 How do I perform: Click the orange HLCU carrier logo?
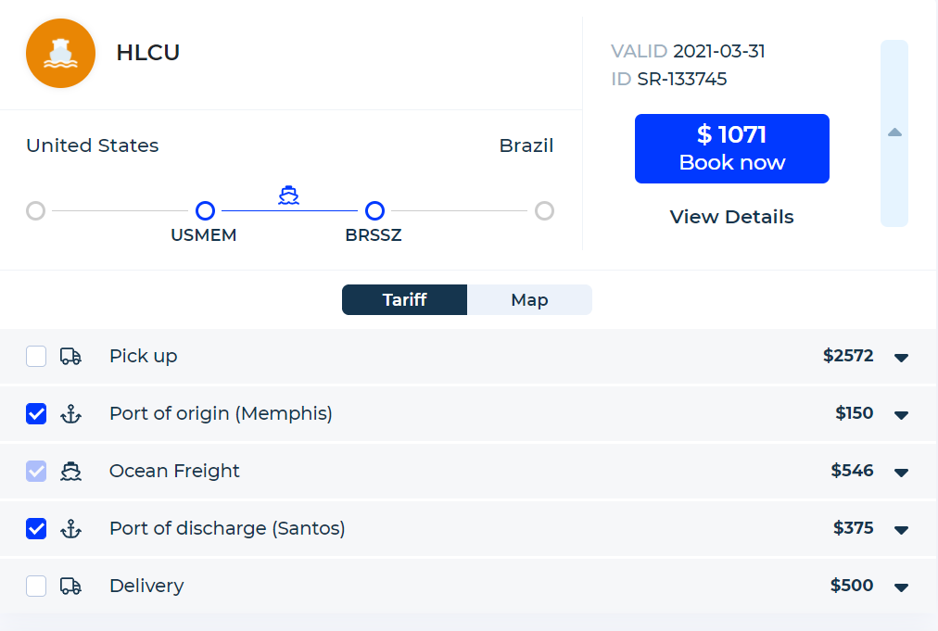click(60, 53)
